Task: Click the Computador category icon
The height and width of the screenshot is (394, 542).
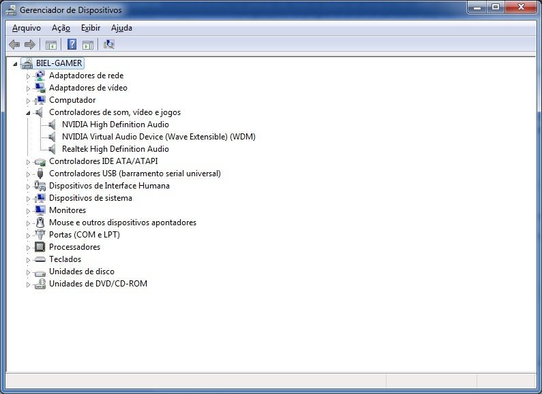Action: [40, 100]
